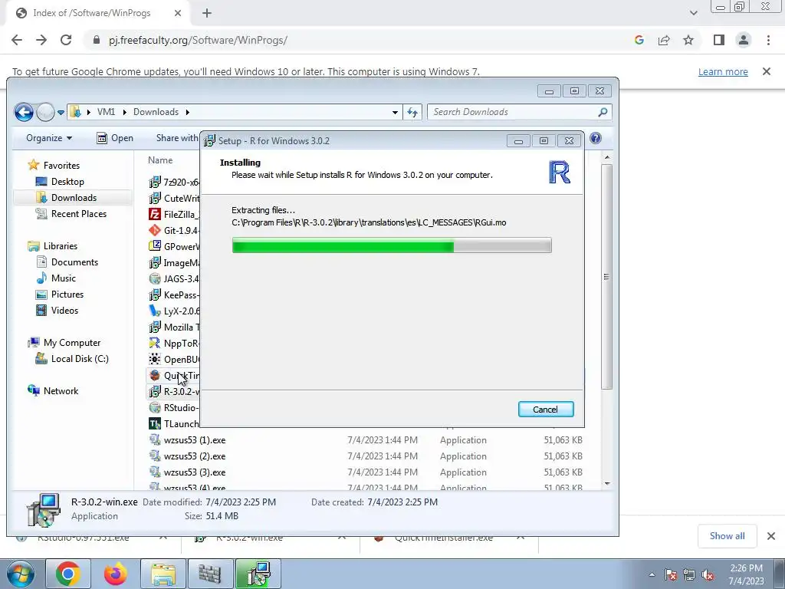Click the Learn more link in Chrome

[723, 71]
